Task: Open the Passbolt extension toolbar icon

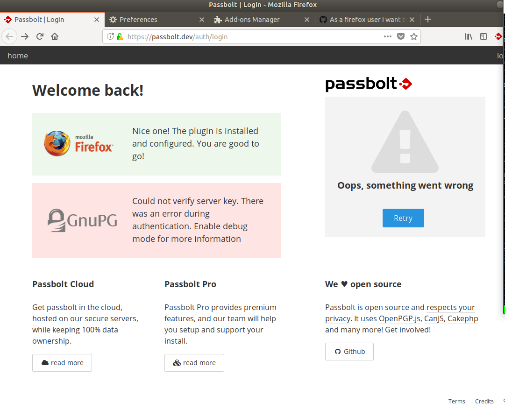Action: pyautogui.click(x=498, y=36)
